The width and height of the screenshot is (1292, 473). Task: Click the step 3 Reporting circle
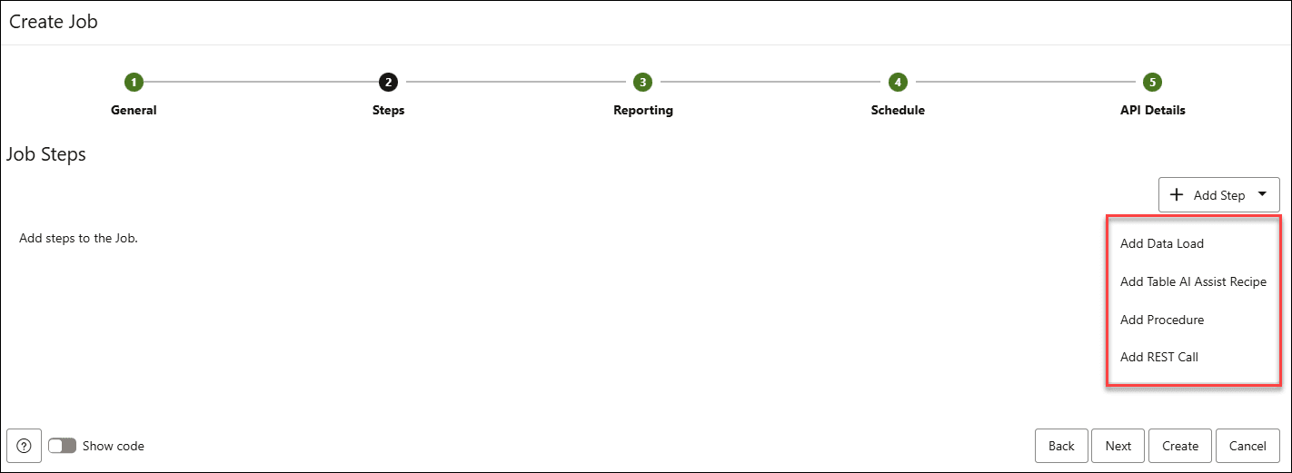coord(643,83)
